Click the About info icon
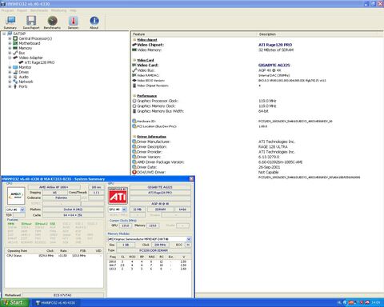 94,21
